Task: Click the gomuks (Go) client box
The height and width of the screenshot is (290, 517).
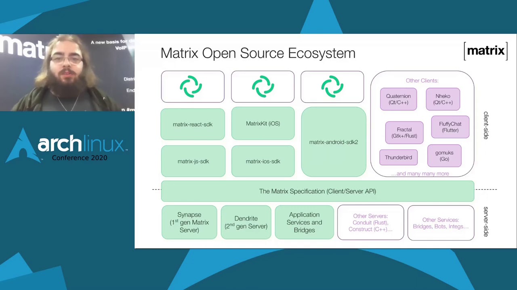Action: click(444, 156)
